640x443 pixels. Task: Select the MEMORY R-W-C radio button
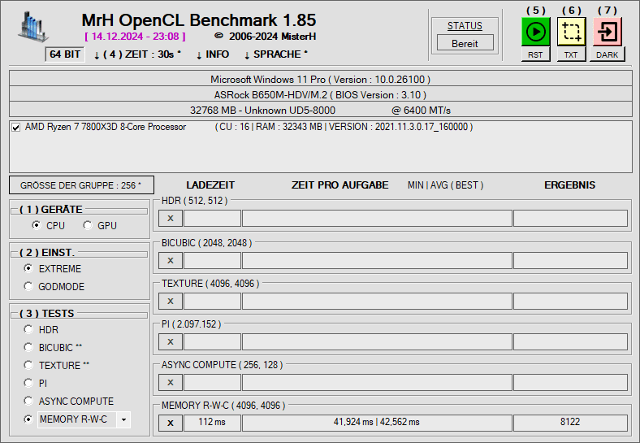pyautogui.click(x=28, y=419)
